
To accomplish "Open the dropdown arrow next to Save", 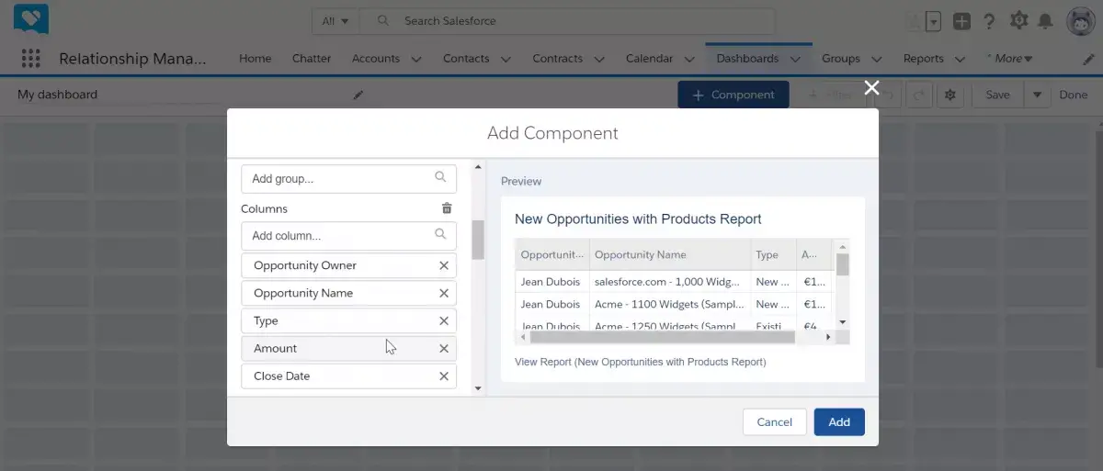I will pyautogui.click(x=1037, y=95).
